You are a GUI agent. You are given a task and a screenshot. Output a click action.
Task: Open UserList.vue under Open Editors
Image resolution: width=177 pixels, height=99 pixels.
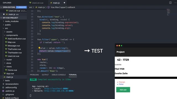[14, 11]
